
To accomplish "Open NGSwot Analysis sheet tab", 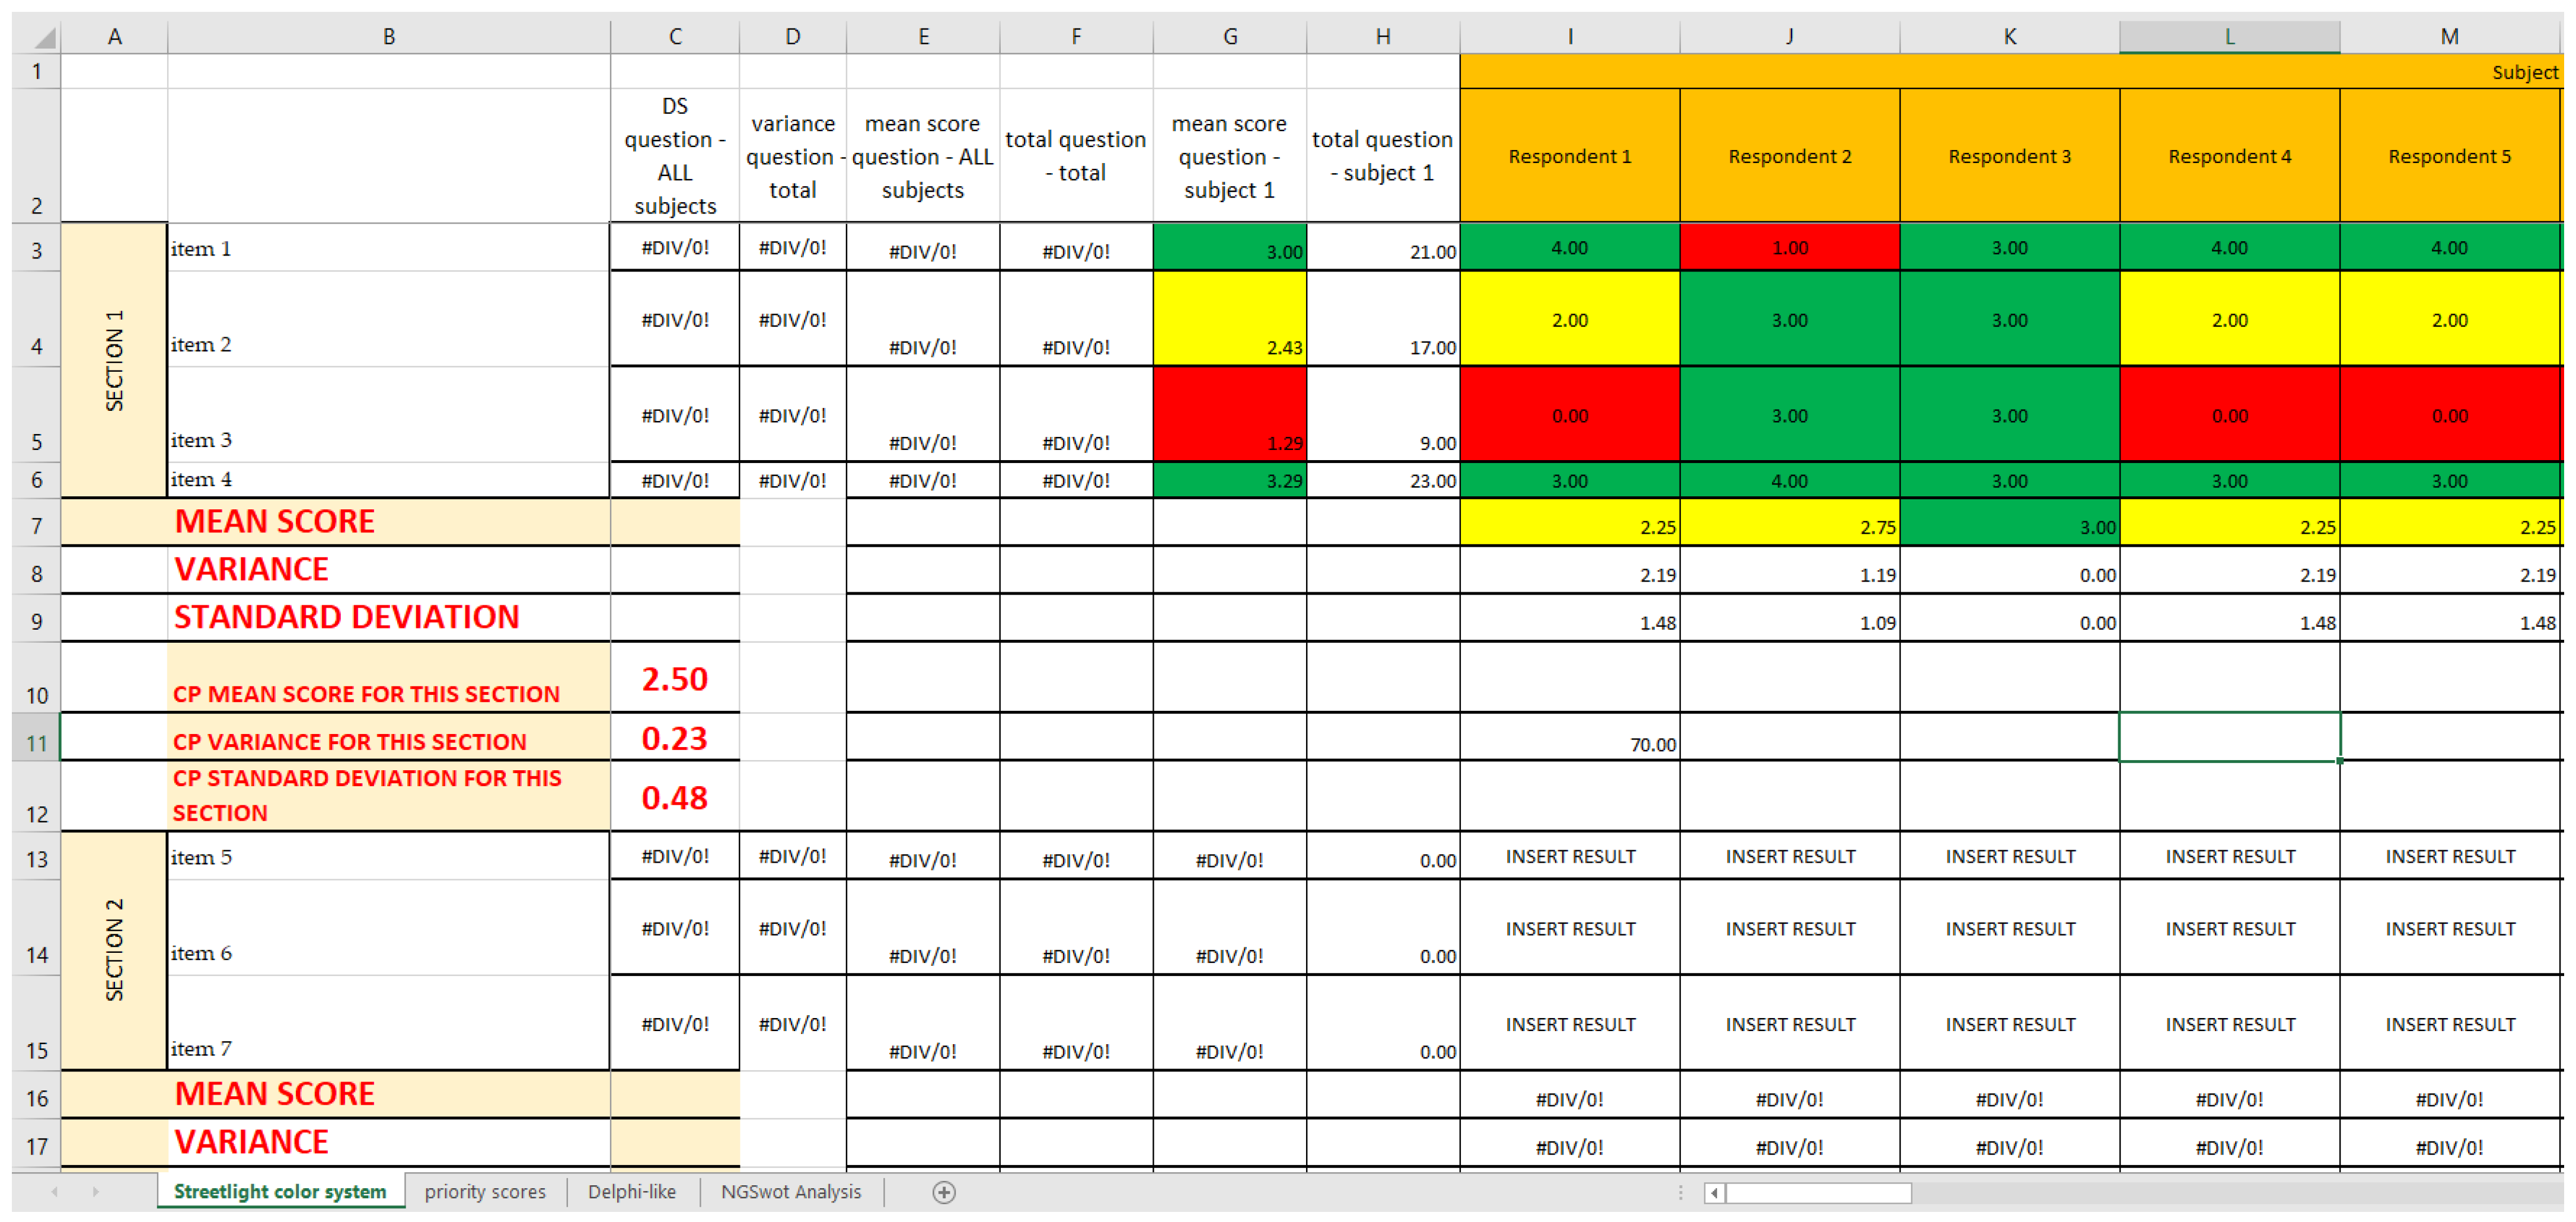I will pos(790,1192).
